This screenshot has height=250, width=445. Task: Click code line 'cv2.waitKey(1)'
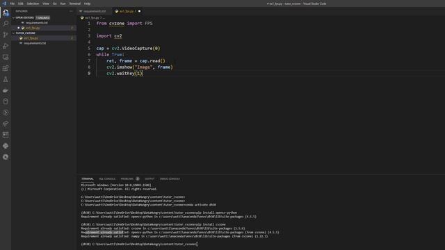(x=124, y=74)
